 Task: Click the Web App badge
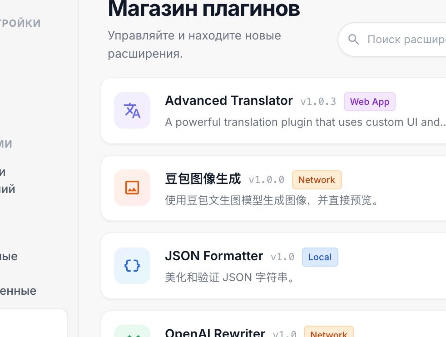coord(370,102)
